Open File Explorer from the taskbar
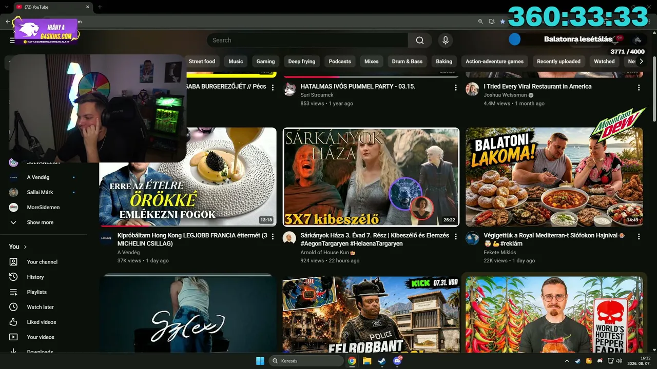The width and height of the screenshot is (657, 369). [x=367, y=361]
